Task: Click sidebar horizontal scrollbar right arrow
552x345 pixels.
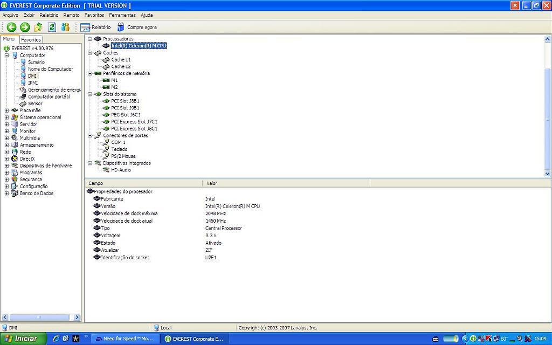Action: (x=77, y=317)
